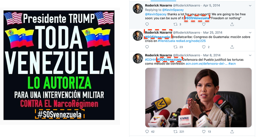The height and width of the screenshot is (137, 256).
Task: Open the acn.com.ve/defensora-del link
Action: [206, 64]
